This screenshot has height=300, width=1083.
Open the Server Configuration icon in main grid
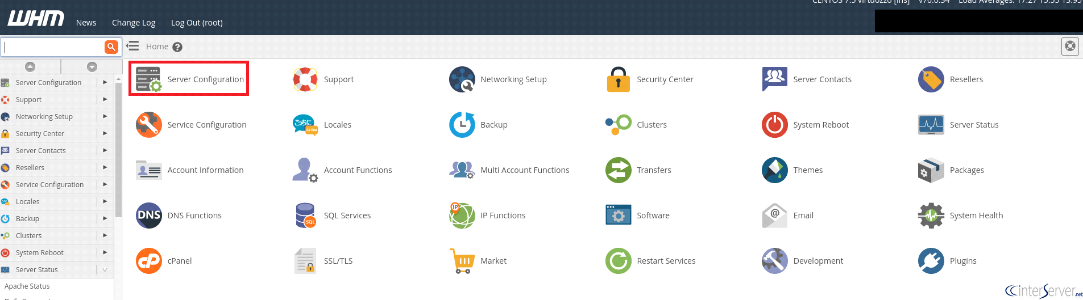point(148,79)
